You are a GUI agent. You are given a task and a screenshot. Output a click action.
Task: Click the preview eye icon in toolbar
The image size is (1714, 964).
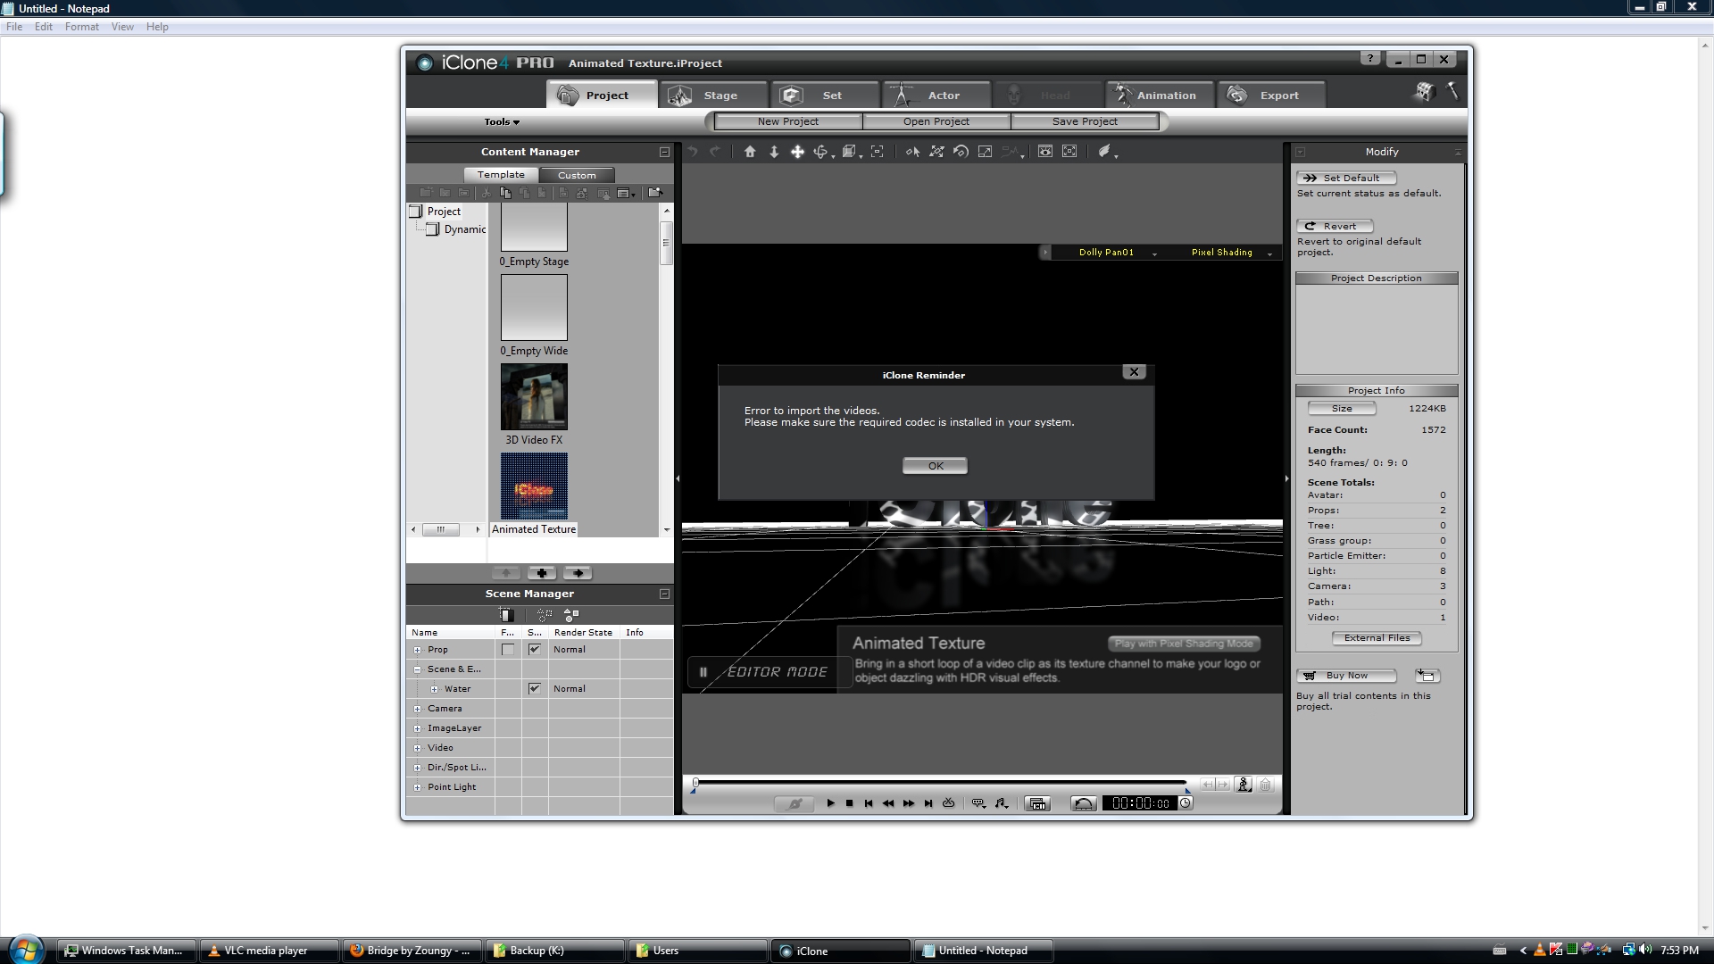tap(1044, 152)
